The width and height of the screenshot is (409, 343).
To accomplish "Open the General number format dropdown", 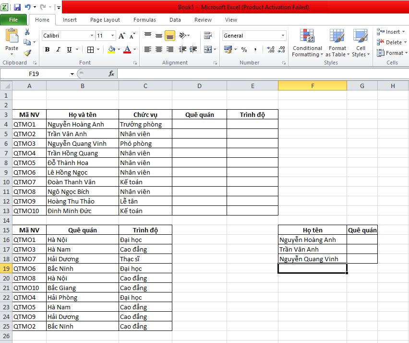I will point(283,36).
